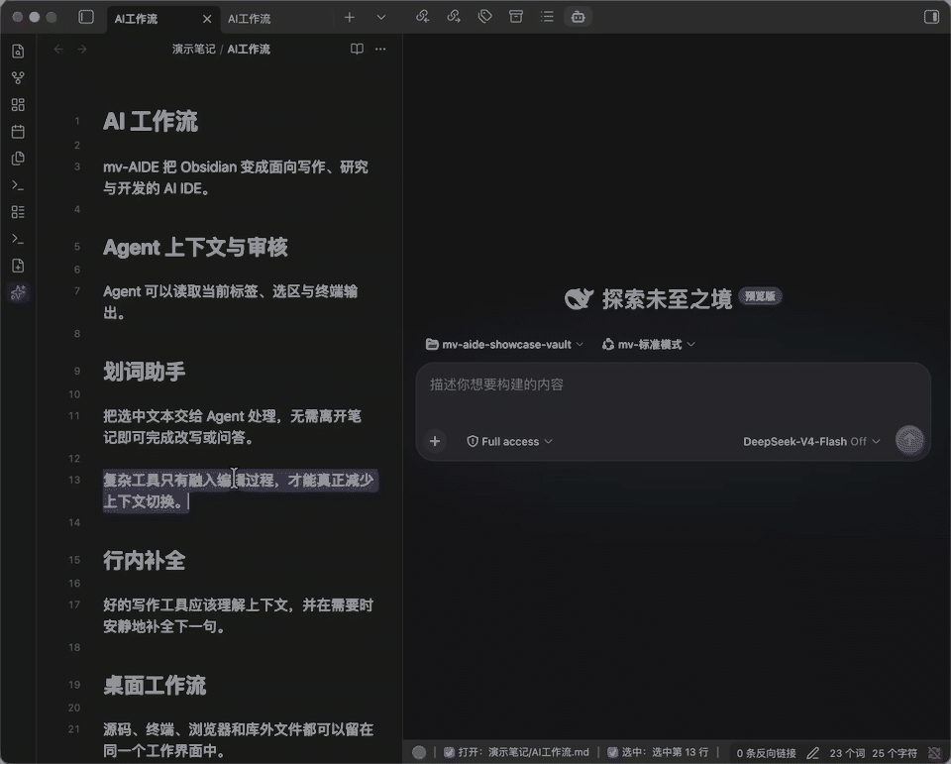Screen dimensions: 951x764
Task: Toggle the 打开: 演示笔记/AI工作流.md checkbox
Action: point(449,752)
